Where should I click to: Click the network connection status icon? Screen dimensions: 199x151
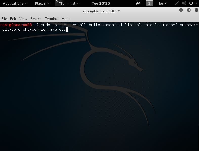tap(177, 3)
